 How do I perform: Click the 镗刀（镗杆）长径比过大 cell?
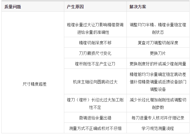click(95, 103)
